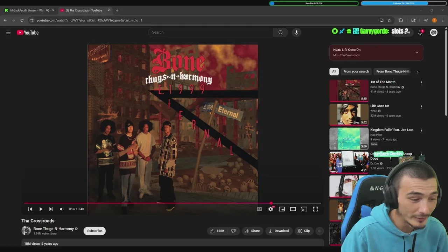Open more actions next to Clip
This screenshot has height=252, width=448.
319,231
